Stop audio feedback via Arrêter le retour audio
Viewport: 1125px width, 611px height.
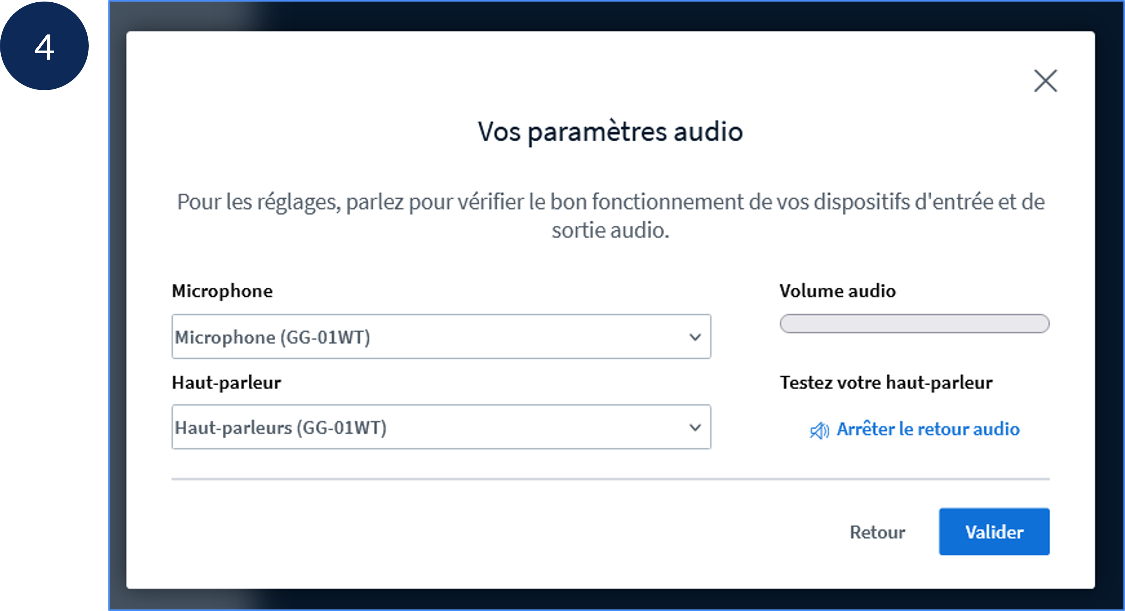[x=927, y=429]
